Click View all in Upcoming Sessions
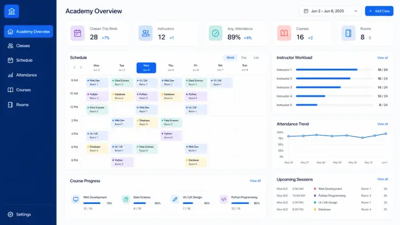Viewport: 400px width, 225px height. tap(382, 179)
